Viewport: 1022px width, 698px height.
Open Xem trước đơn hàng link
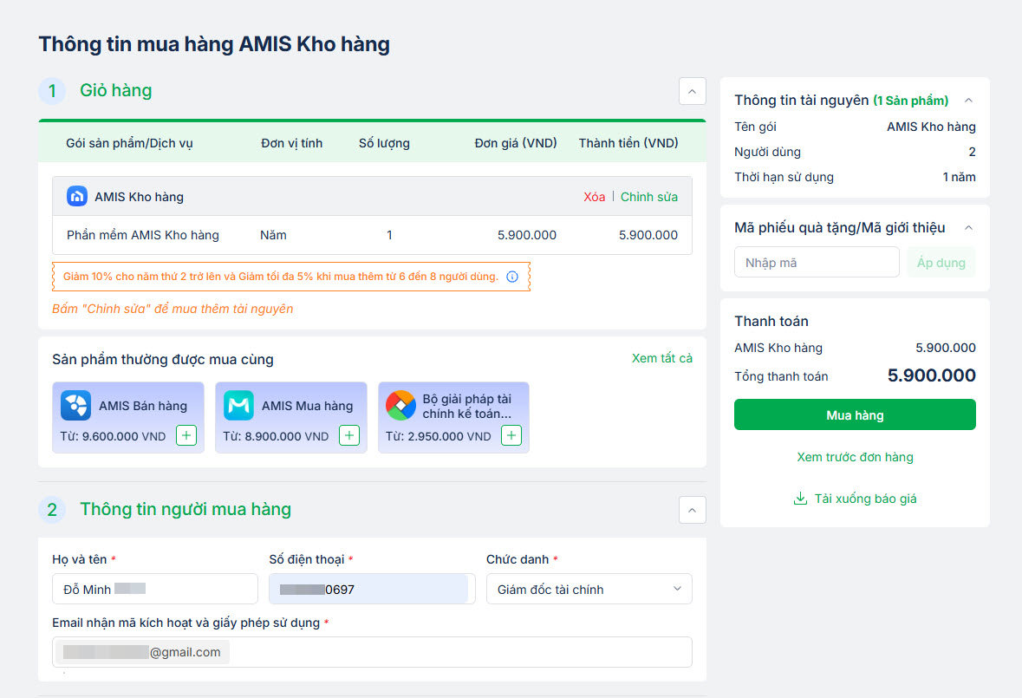(855, 457)
